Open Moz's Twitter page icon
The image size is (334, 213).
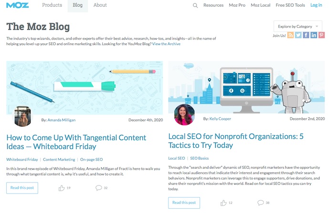pos(298,35)
